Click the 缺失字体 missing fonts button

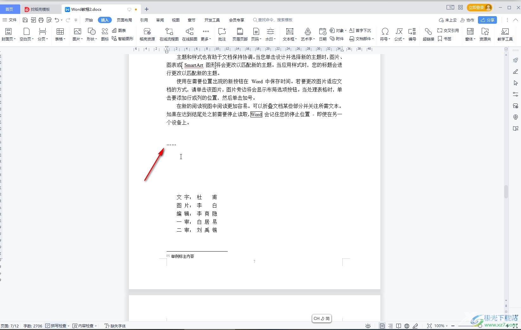(x=115, y=326)
